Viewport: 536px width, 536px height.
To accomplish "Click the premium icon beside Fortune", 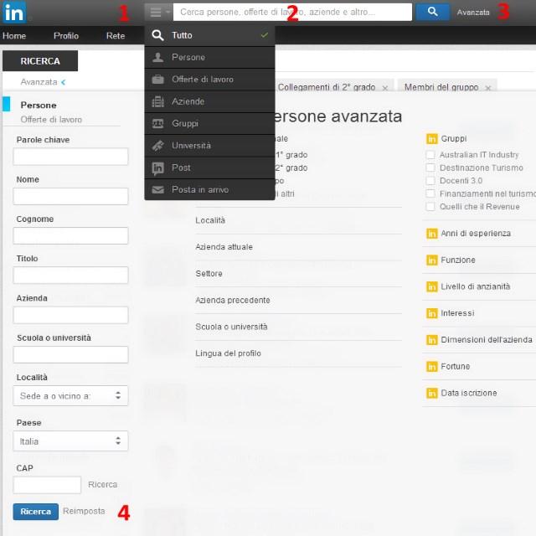I will point(432,367).
